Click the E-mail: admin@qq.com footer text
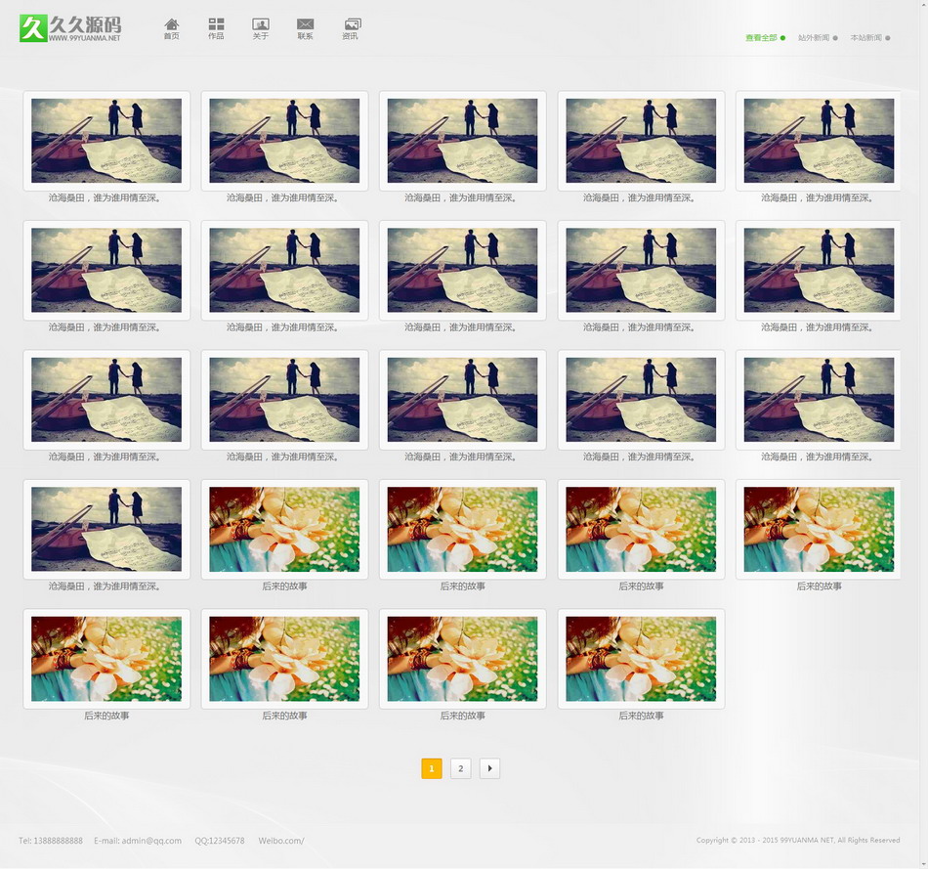The image size is (928, 869). (138, 841)
